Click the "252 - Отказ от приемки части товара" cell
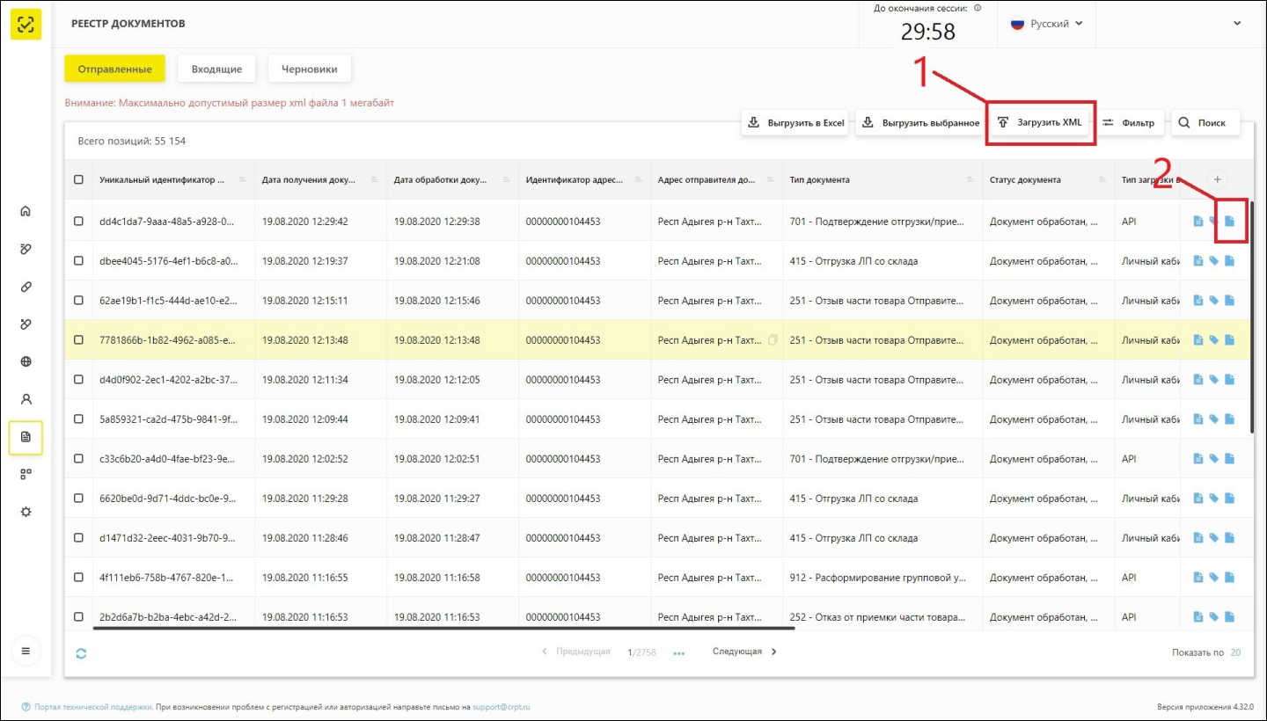 click(883, 616)
